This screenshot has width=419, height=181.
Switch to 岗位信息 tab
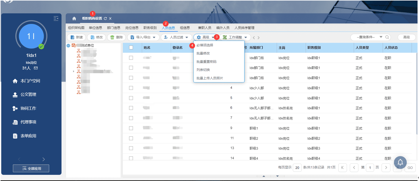tap(132, 28)
